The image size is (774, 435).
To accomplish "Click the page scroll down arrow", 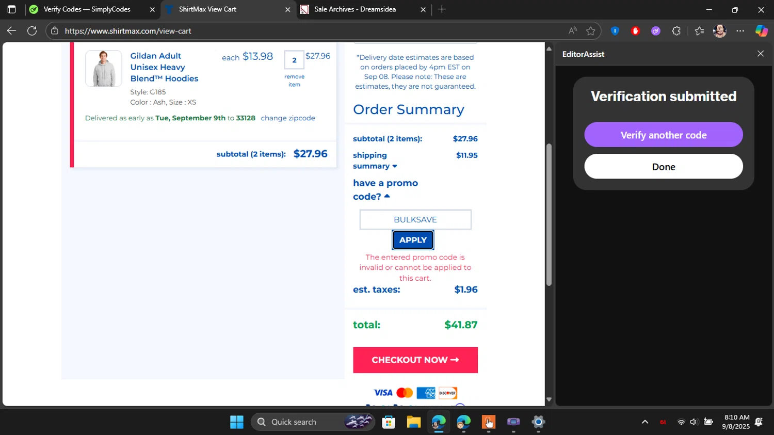I will pyautogui.click(x=549, y=399).
